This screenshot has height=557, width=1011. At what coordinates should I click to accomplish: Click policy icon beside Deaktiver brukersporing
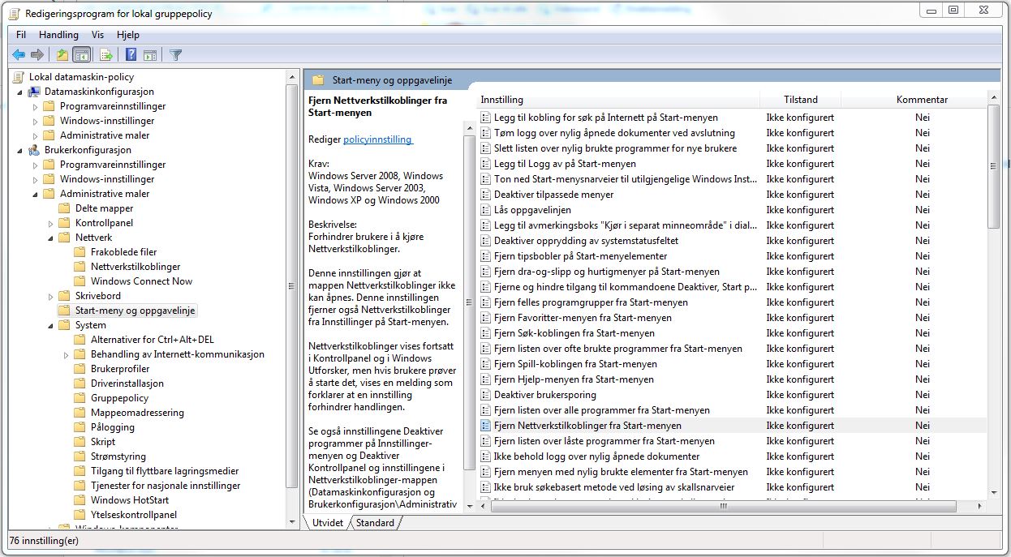[x=486, y=395]
